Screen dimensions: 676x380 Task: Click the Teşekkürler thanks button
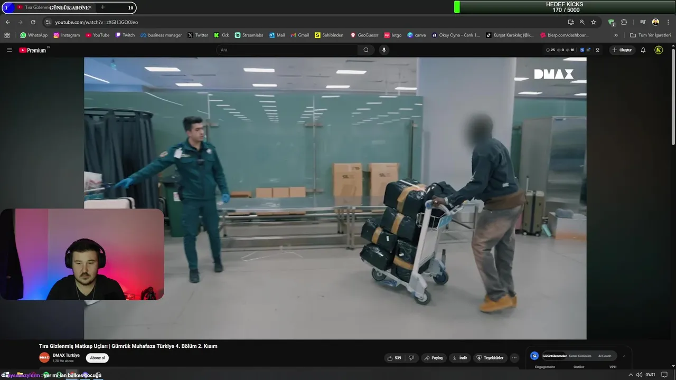click(490, 358)
